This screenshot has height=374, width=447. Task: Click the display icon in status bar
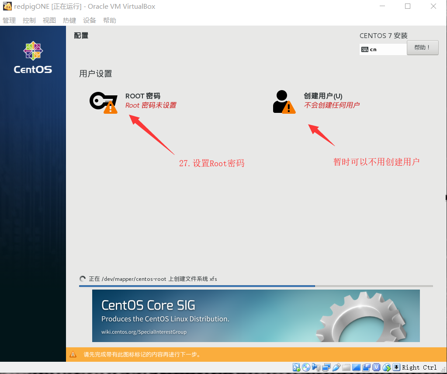click(355, 367)
